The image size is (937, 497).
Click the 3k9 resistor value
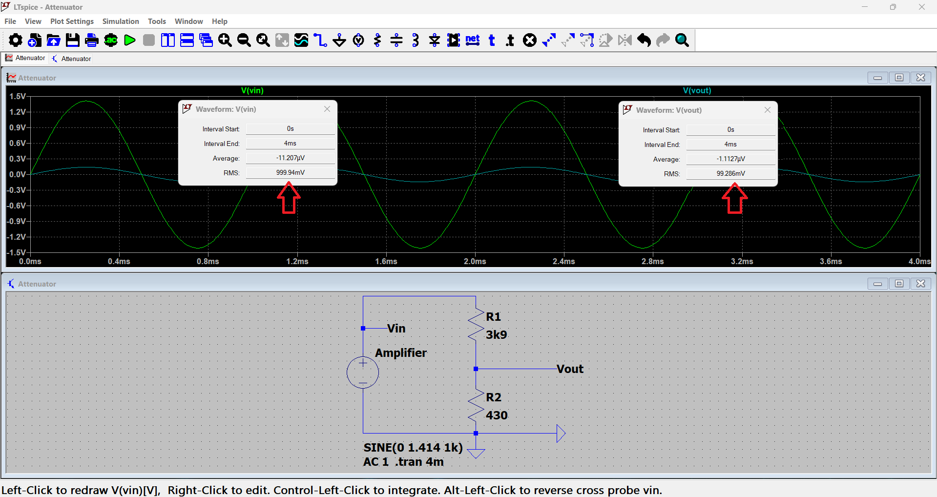[x=496, y=335]
